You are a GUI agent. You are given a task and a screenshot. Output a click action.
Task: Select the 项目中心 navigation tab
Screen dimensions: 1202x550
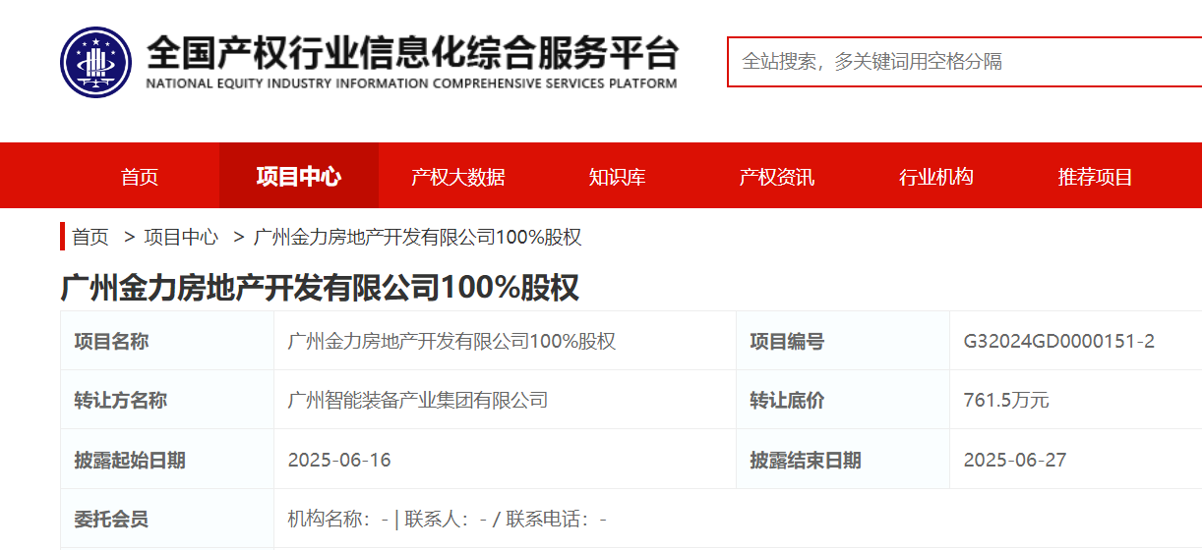(x=299, y=177)
